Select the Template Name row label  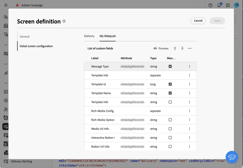101,93
